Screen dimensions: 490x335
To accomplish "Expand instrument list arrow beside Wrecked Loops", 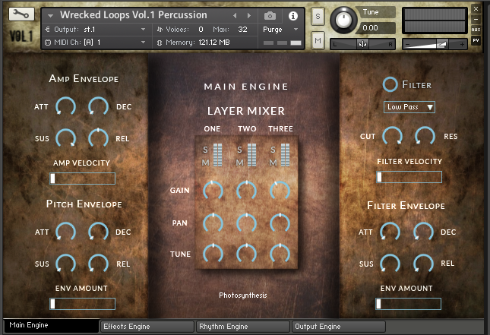I will 50,15.
